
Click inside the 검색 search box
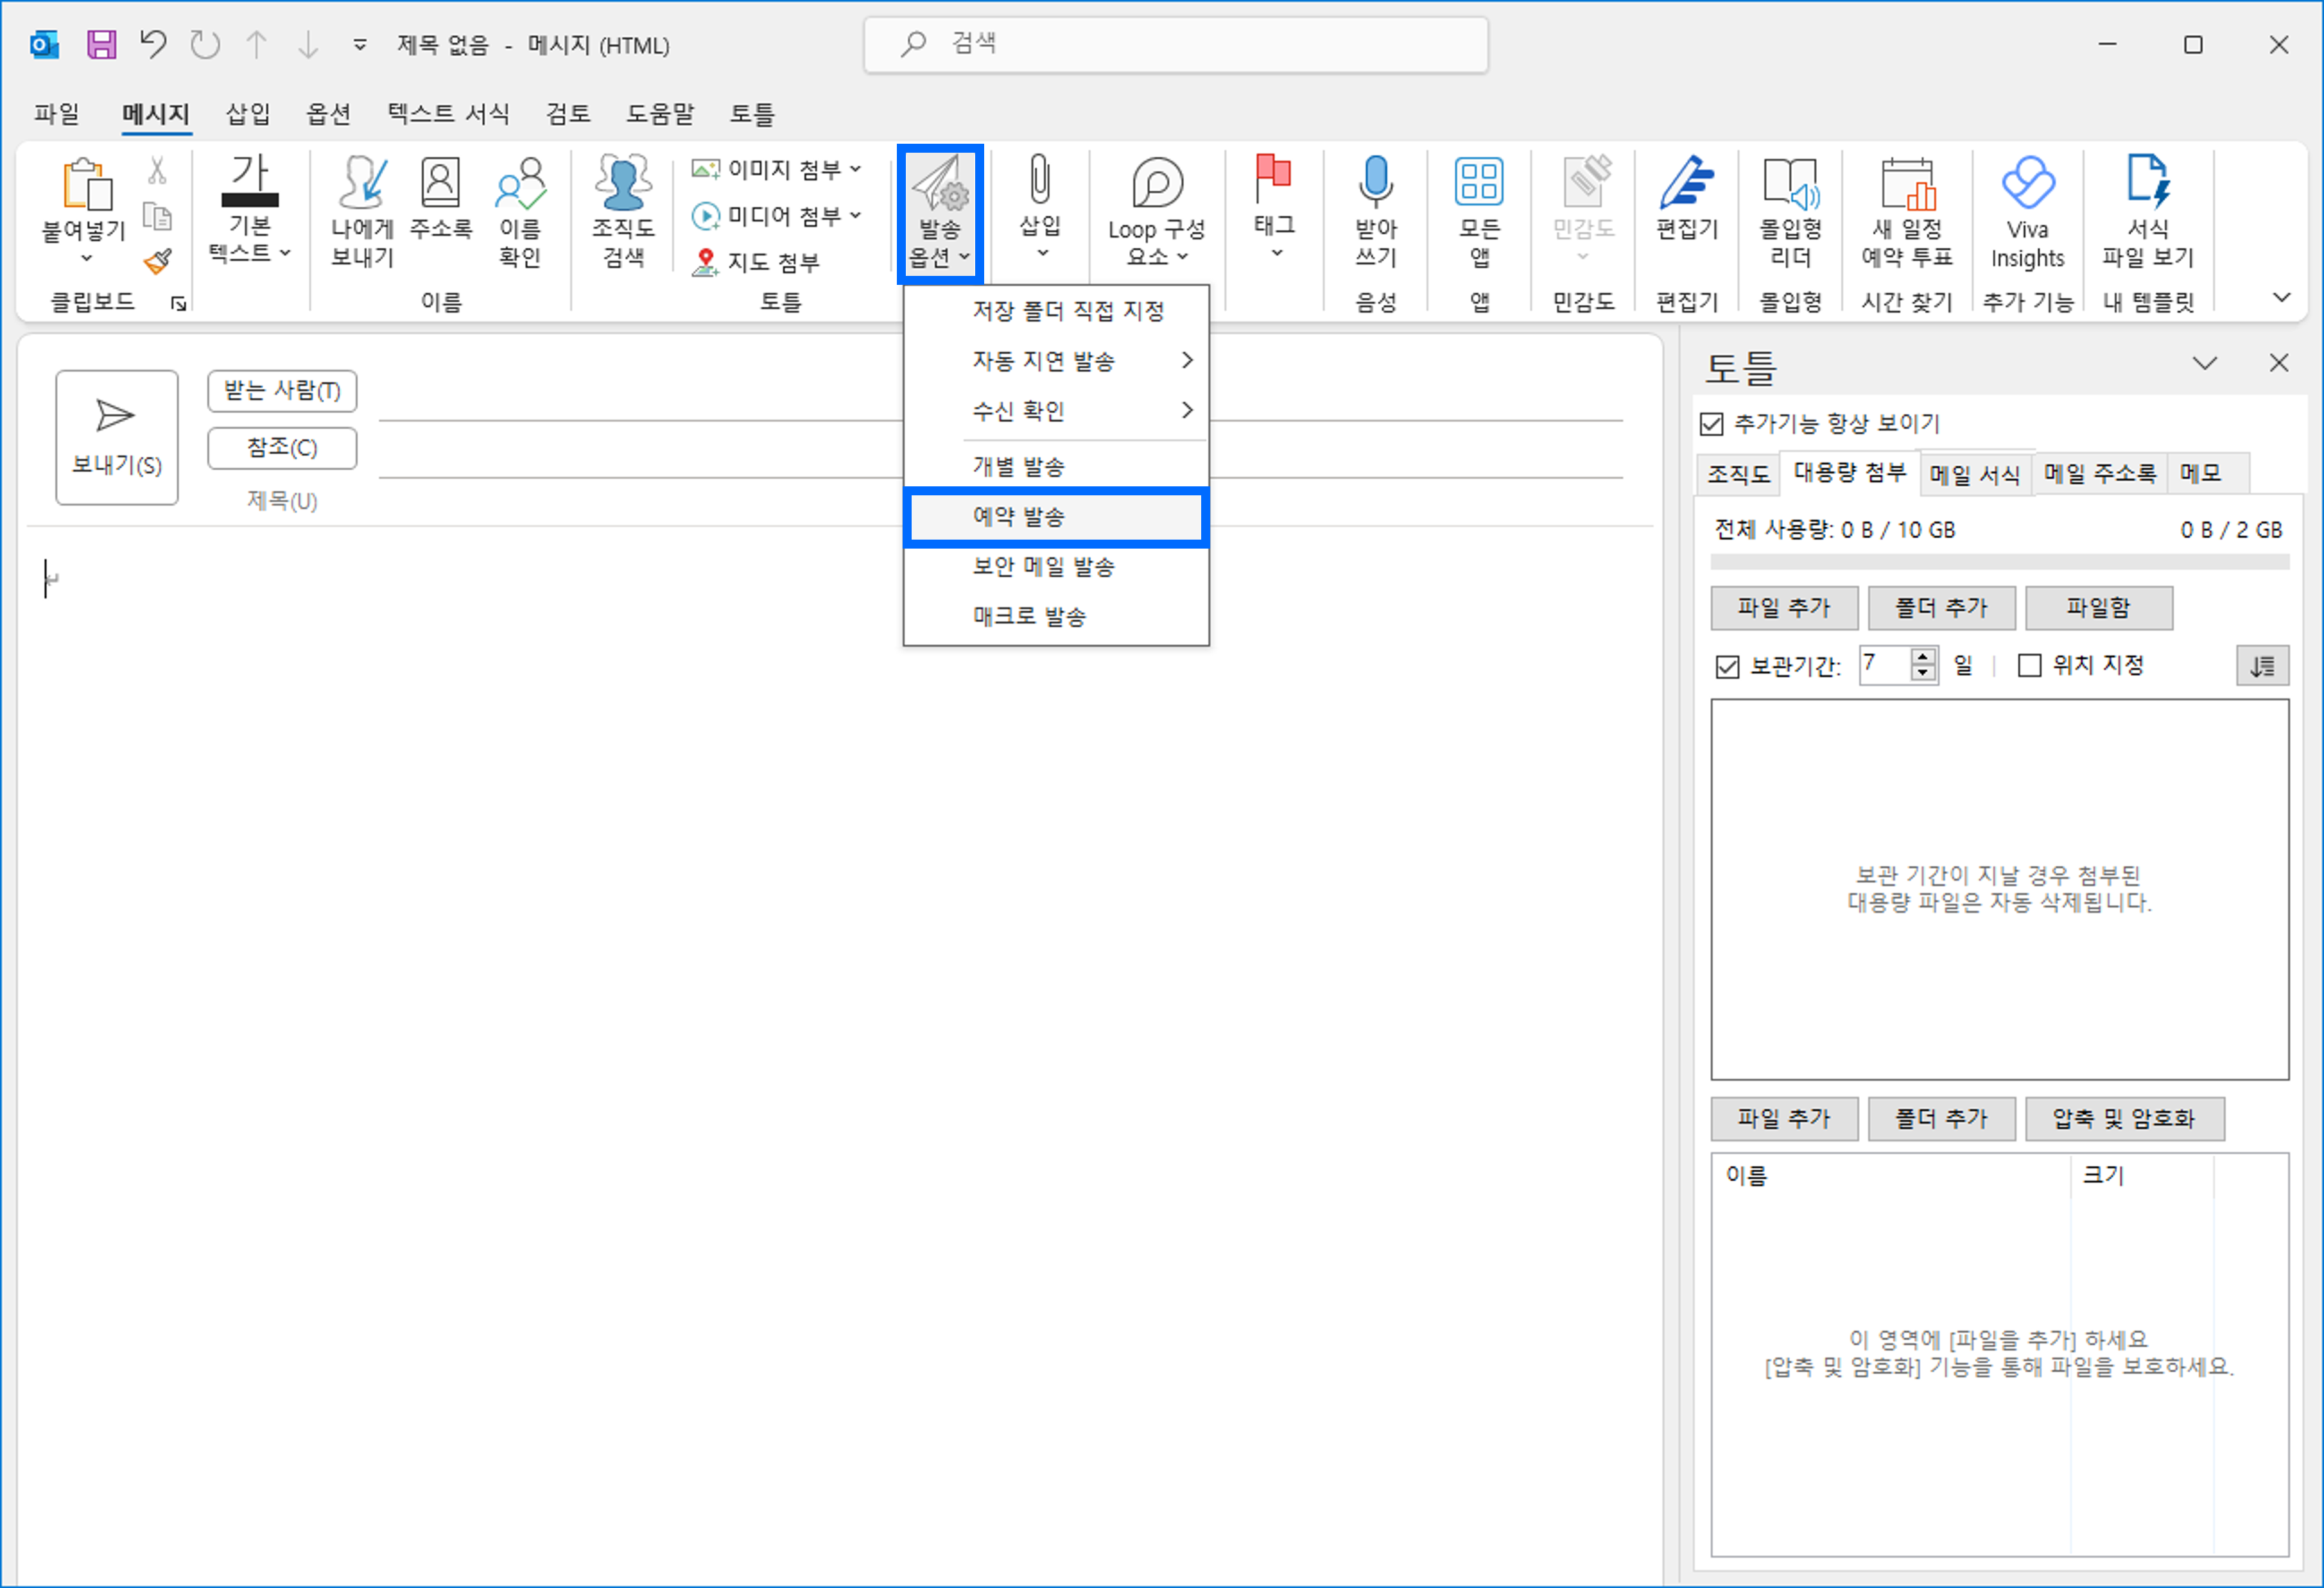1175,44
